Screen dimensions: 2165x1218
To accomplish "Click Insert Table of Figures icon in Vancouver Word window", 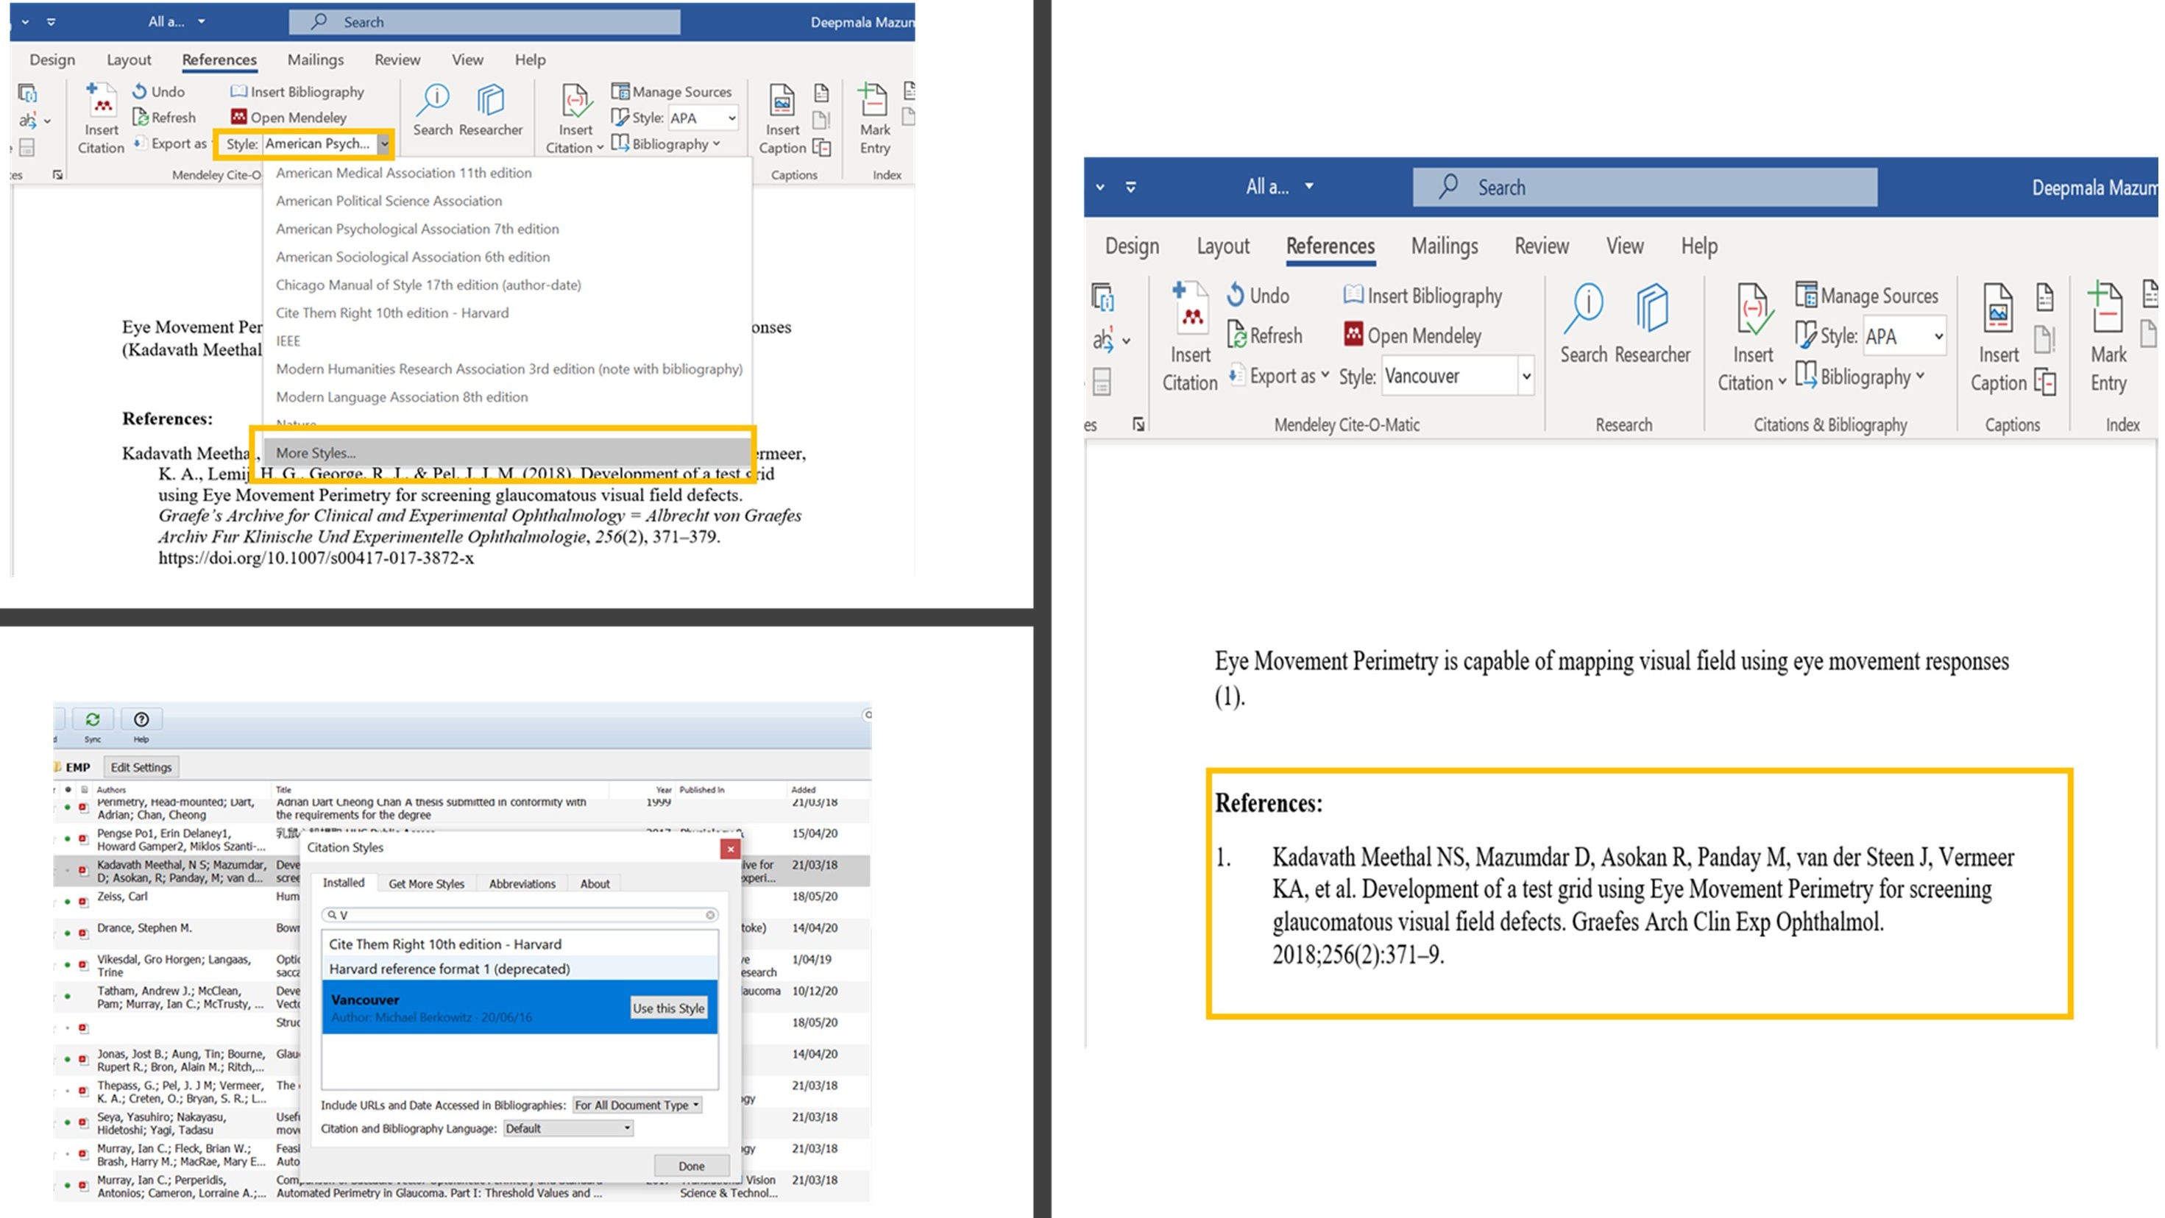I will [2045, 296].
